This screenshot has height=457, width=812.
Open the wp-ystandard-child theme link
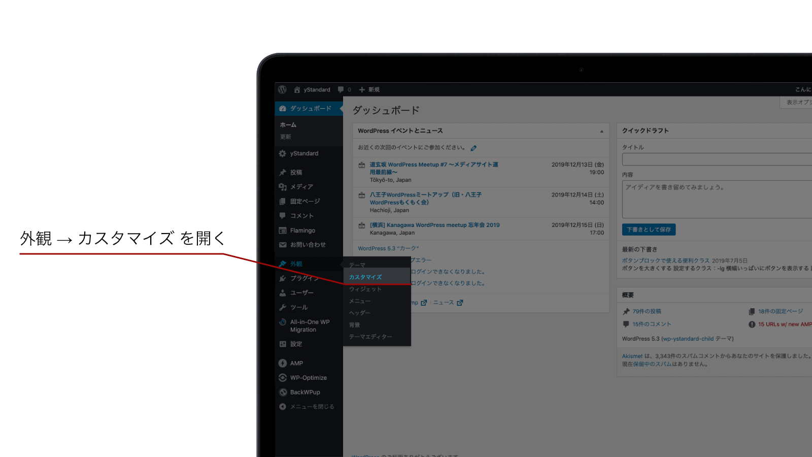point(688,339)
